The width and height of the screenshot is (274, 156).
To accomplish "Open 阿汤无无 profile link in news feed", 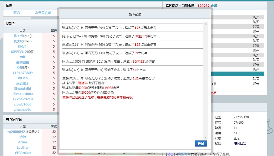I will (x=184, y=154).
